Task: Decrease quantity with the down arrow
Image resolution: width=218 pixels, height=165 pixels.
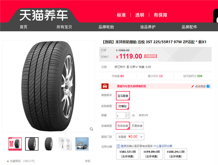Action: point(128,117)
